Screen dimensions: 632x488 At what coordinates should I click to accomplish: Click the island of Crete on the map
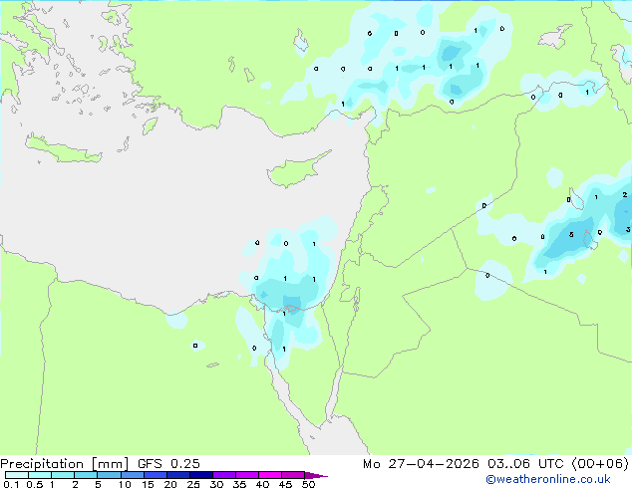point(63,149)
